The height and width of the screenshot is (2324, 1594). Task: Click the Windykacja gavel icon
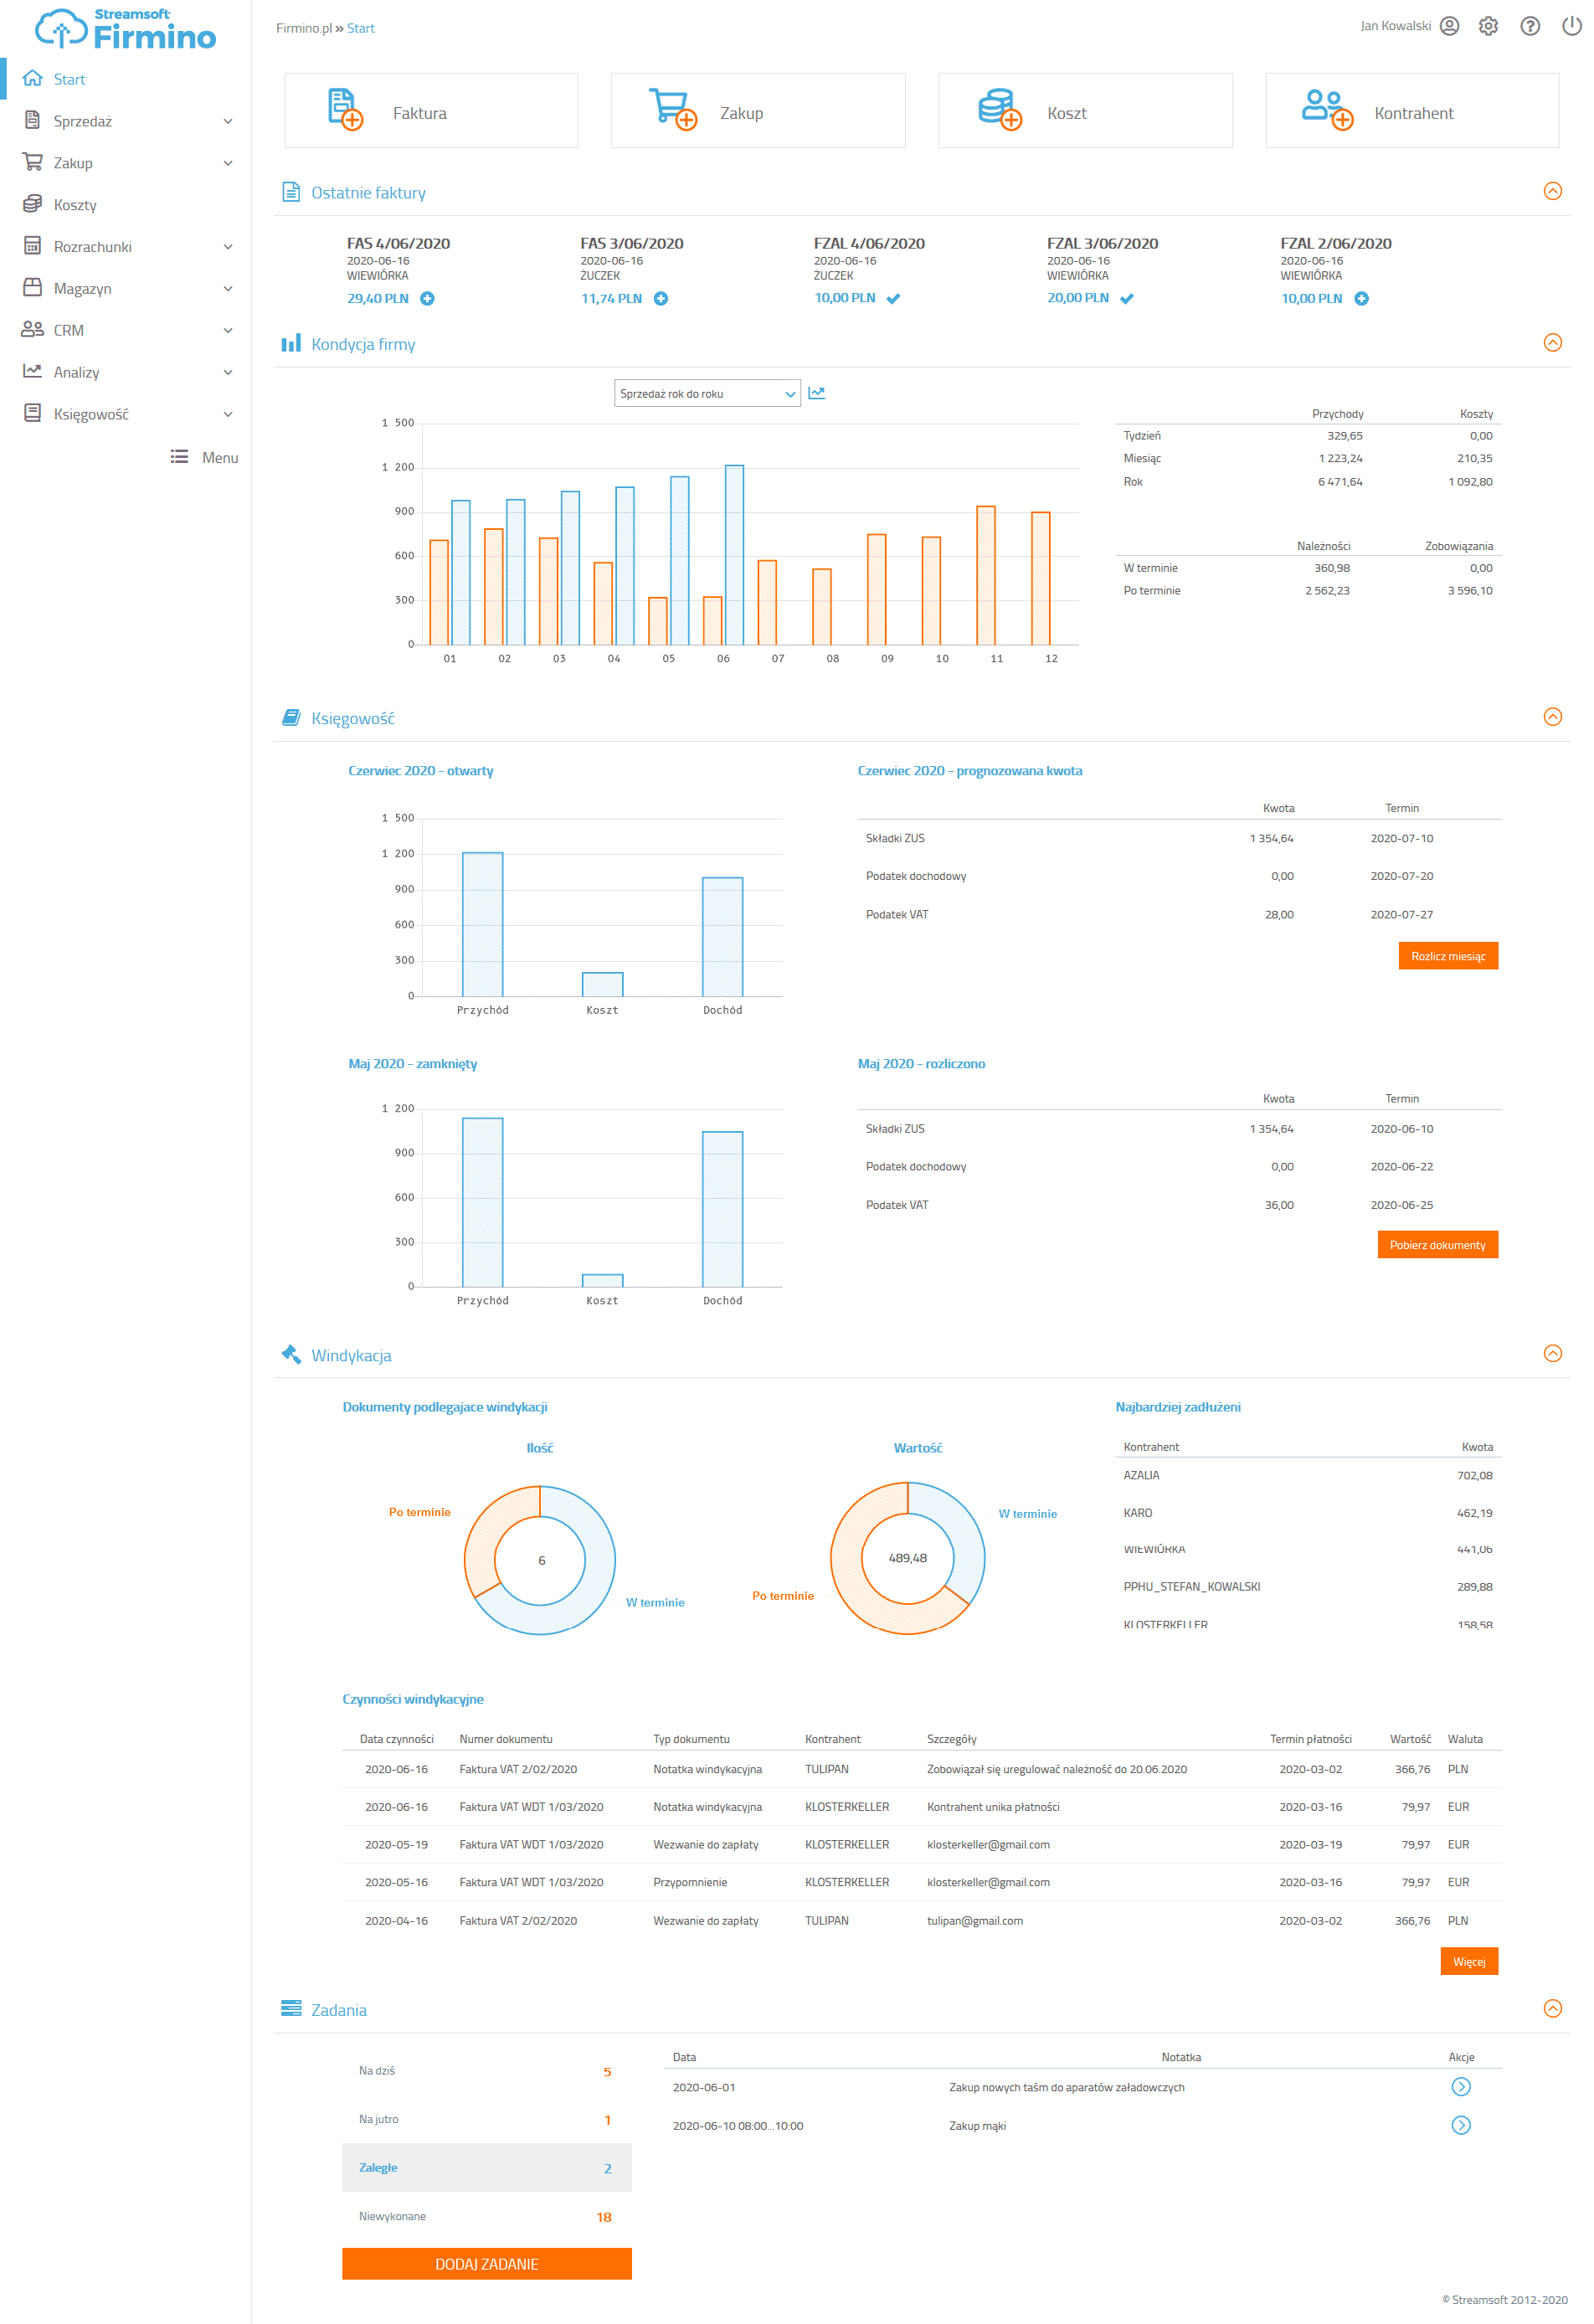tap(291, 1354)
